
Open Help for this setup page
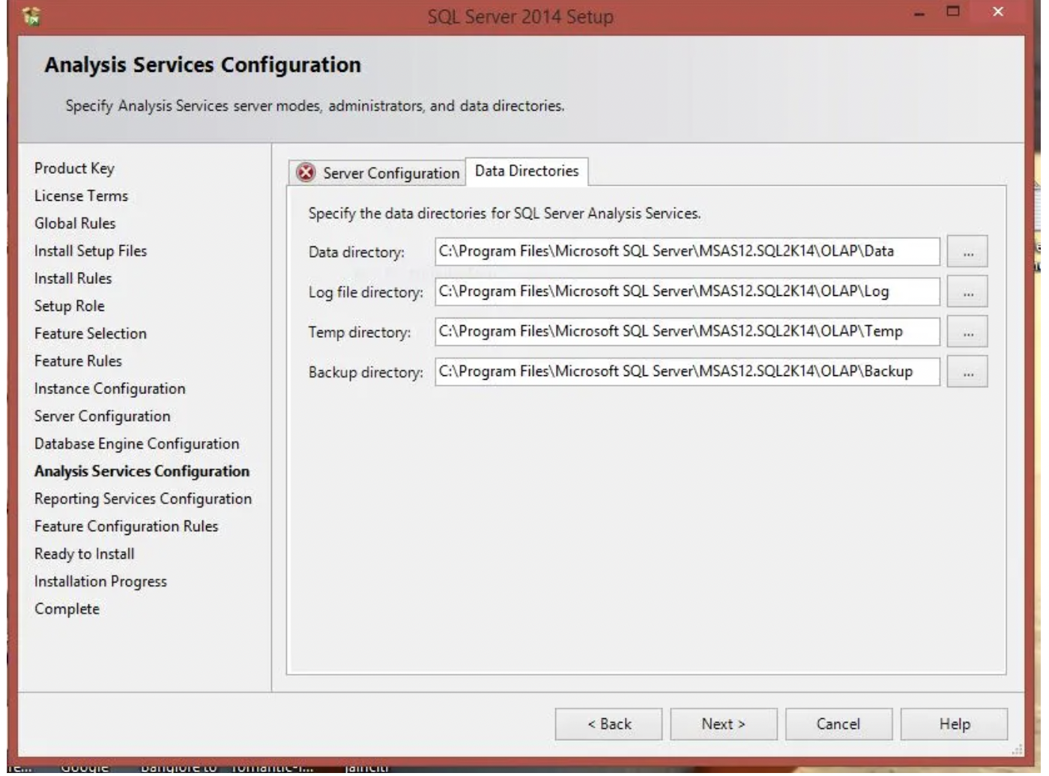click(954, 724)
